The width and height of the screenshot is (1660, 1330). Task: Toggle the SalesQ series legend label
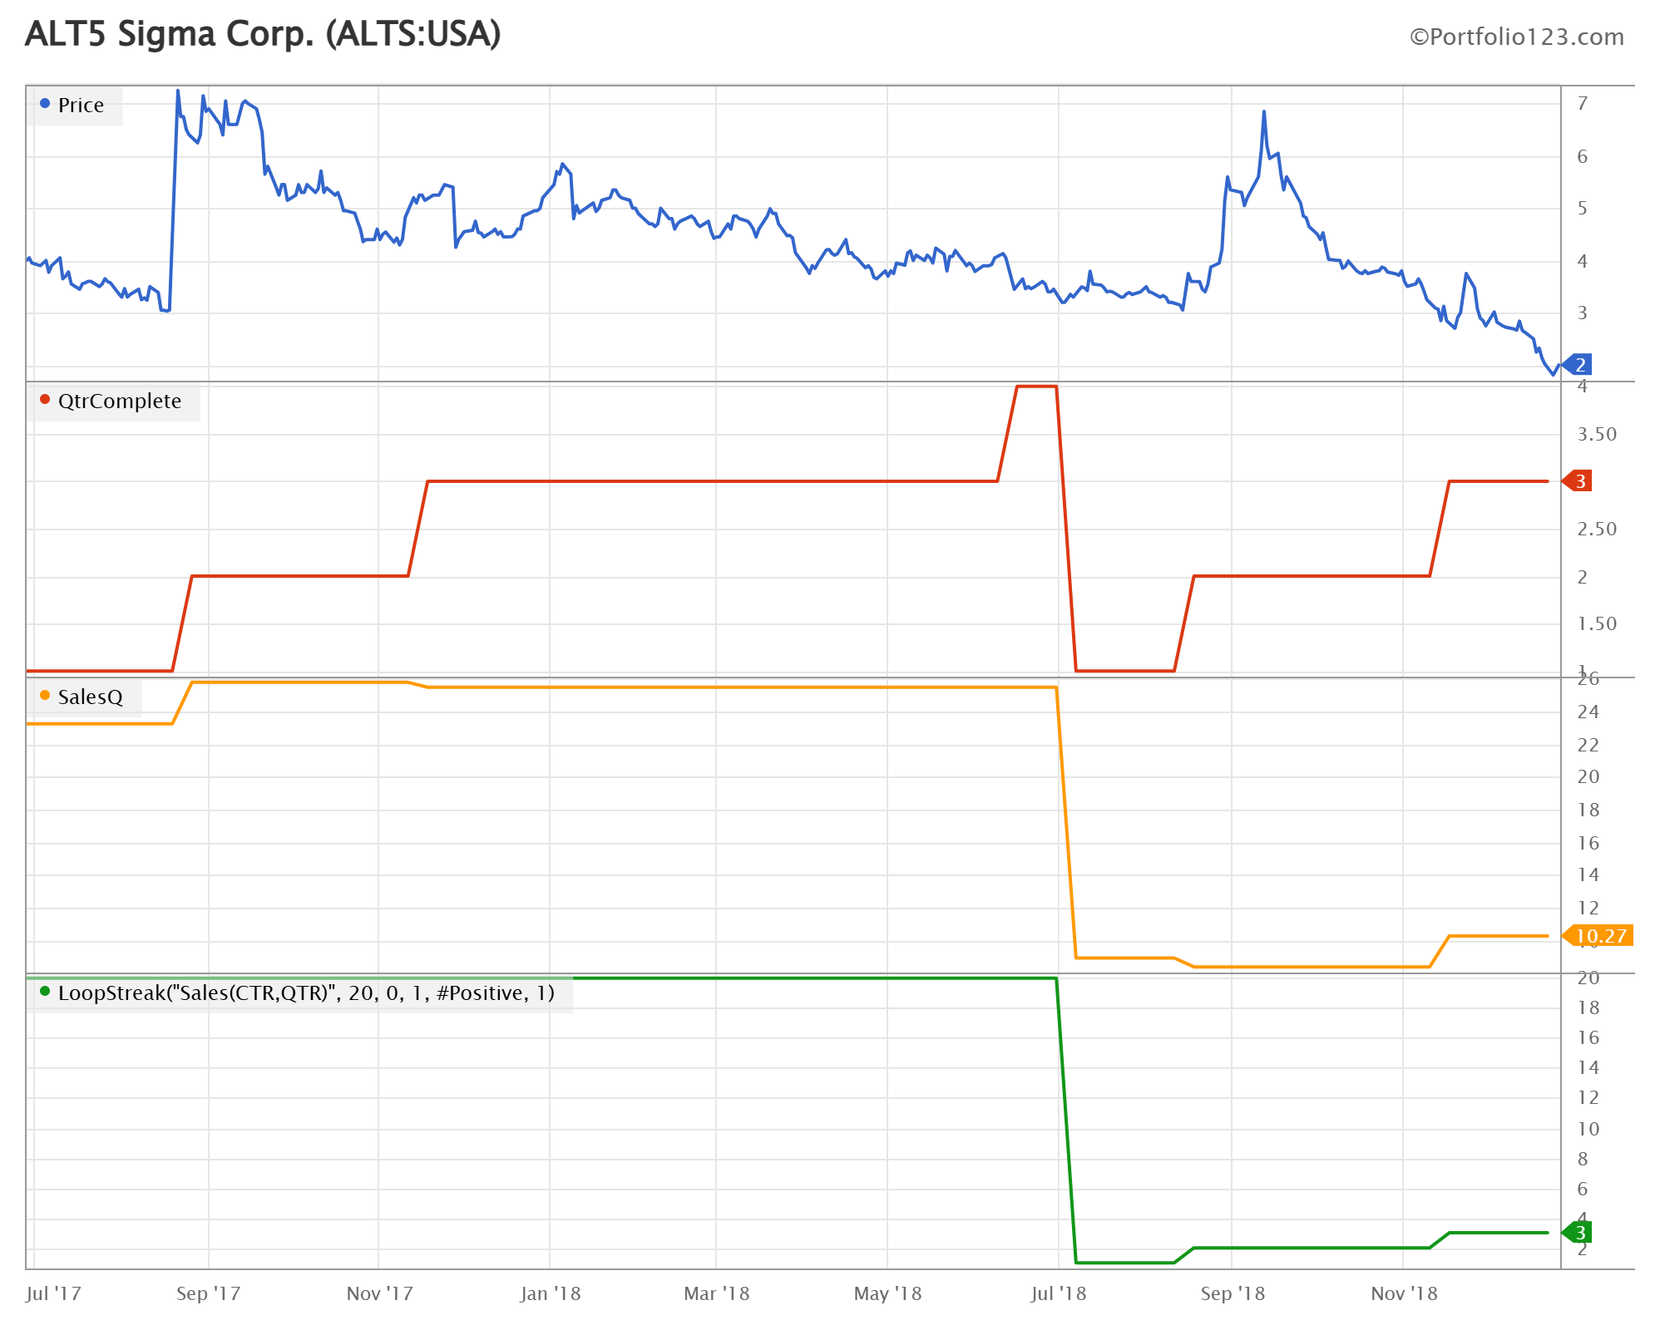(x=90, y=697)
